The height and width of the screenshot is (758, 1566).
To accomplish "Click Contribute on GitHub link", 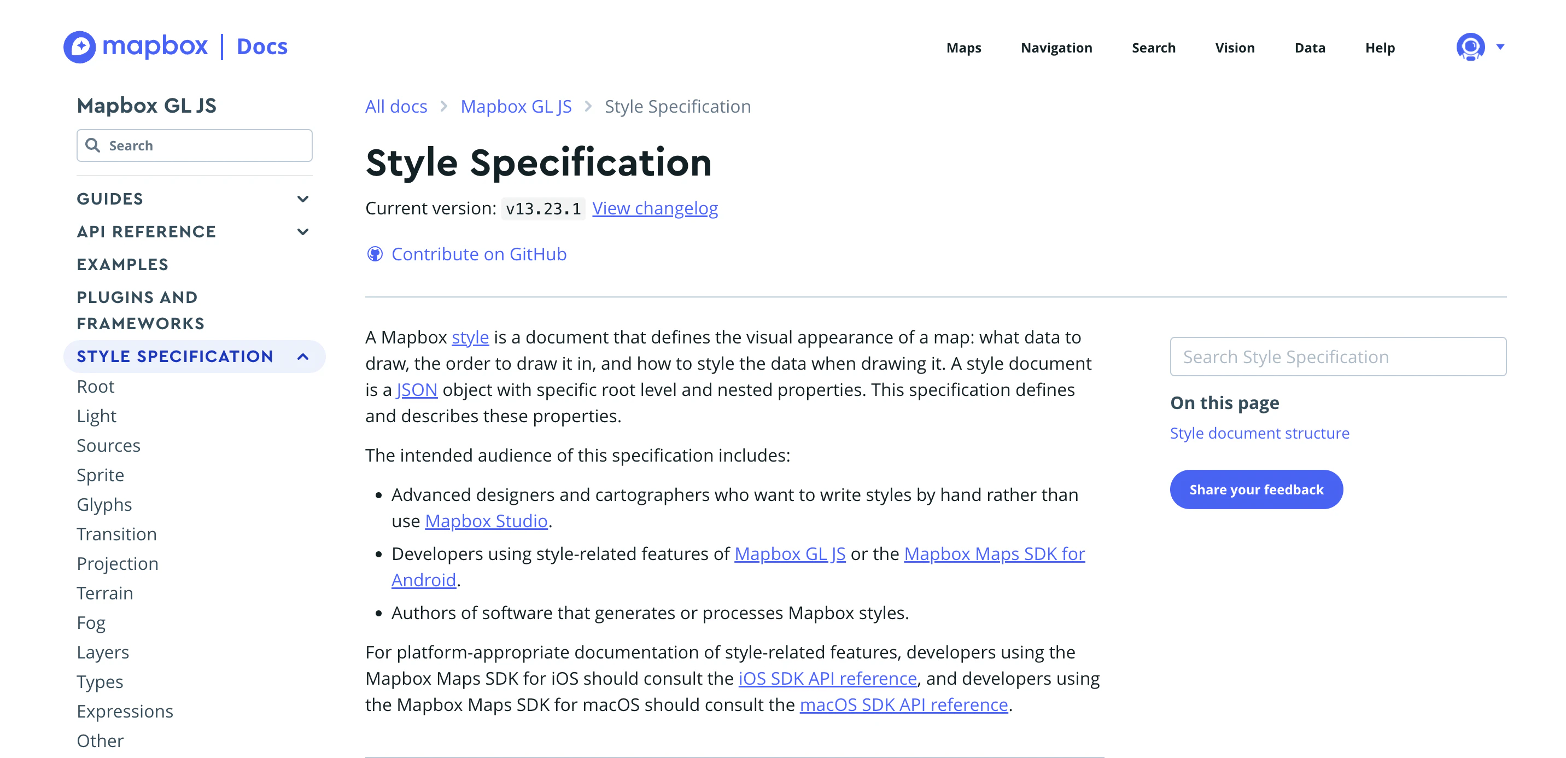I will point(479,254).
